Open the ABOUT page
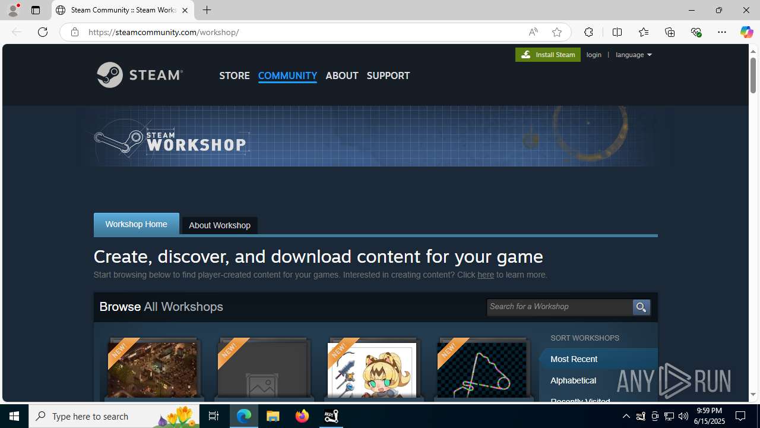This screenshot has width=760, height=428. coord(342,75)
